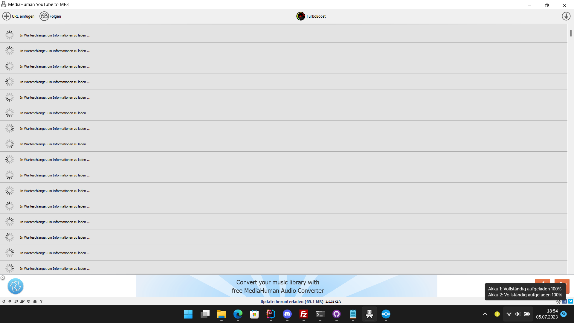Open the Folgen binoculars tool
574x323 pixels.
tap(44, 16)
